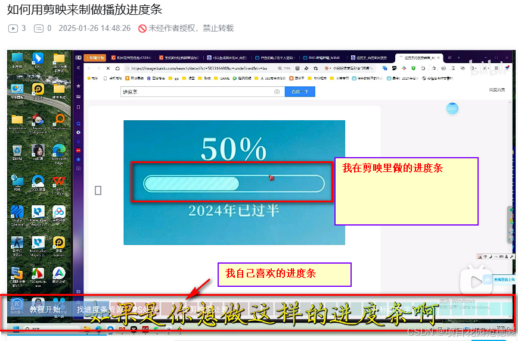
Task: Jump to PS处理 progress chapter
Action: (x=145, y=309)
